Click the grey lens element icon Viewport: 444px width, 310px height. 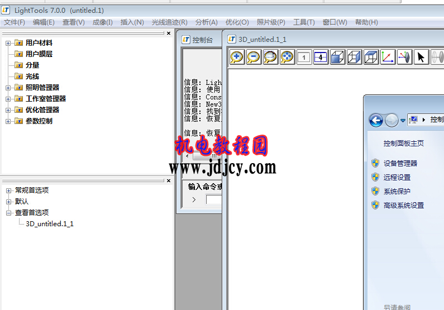click(x=437, y=57)
